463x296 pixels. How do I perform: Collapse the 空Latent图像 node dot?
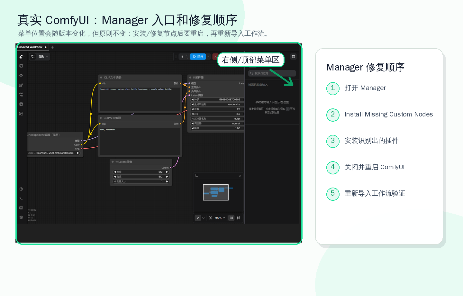click(113, 162)
